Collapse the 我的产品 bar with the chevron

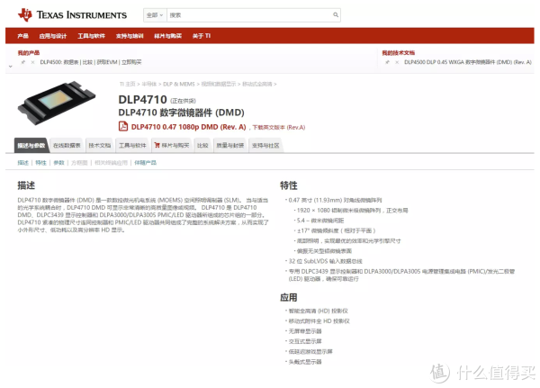click(x=10, y=66)
